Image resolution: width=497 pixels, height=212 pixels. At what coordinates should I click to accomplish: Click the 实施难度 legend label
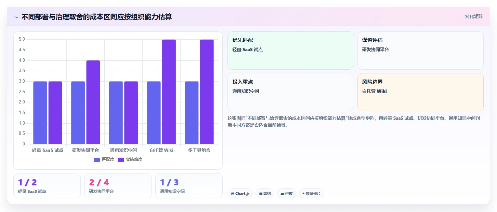[x=134, y=159]
